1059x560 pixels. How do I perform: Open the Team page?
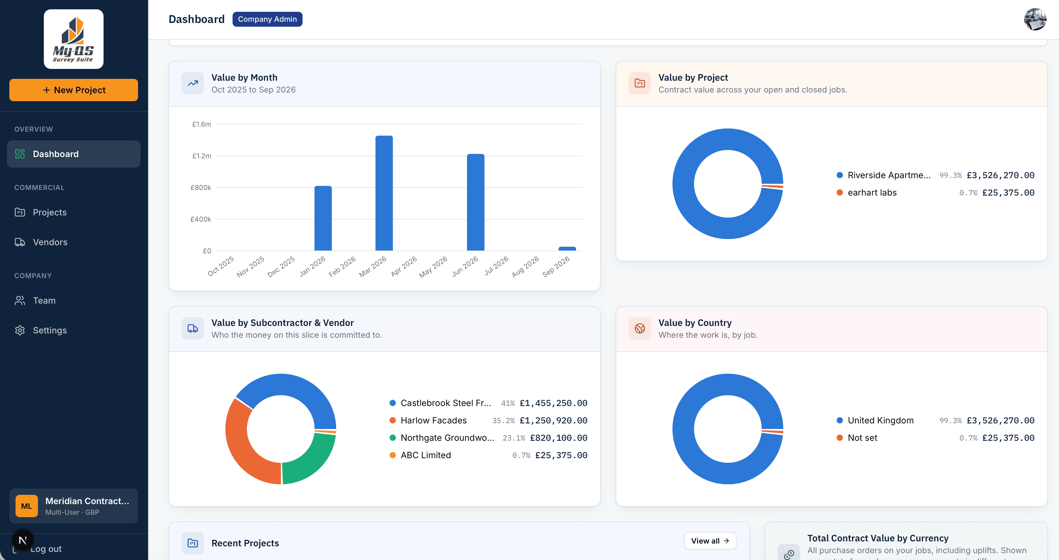[x=74, y=300]
